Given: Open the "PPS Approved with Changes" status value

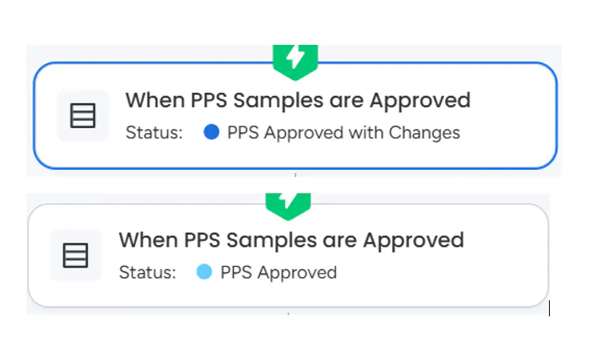Looking at the screenshot, I should coord(343,132).
